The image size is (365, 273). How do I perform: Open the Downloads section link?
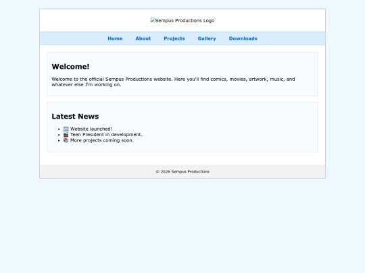[243, 38]
